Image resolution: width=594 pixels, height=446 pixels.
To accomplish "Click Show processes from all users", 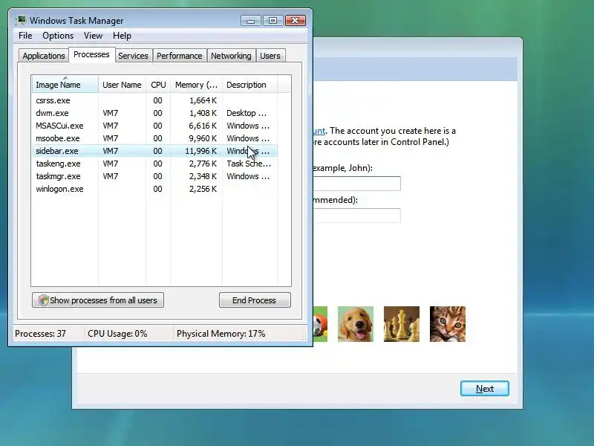I will click(98, 300).
